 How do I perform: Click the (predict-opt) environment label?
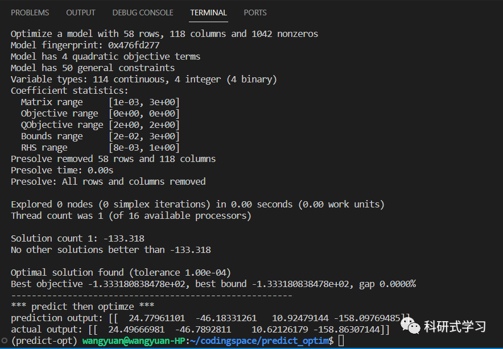click(44, 340)
